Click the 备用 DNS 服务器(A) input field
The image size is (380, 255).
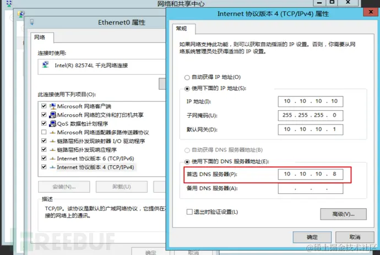click(311, 188)
